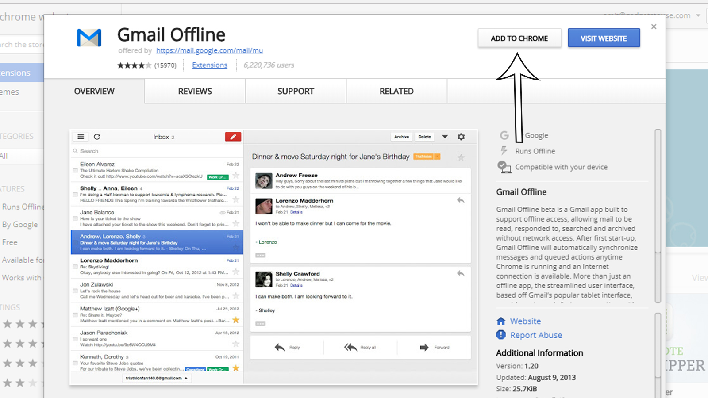The image size is (708, 398).
Task: Toggle the star on Kenneth, Dorothy email
Action: pos(236,368)
